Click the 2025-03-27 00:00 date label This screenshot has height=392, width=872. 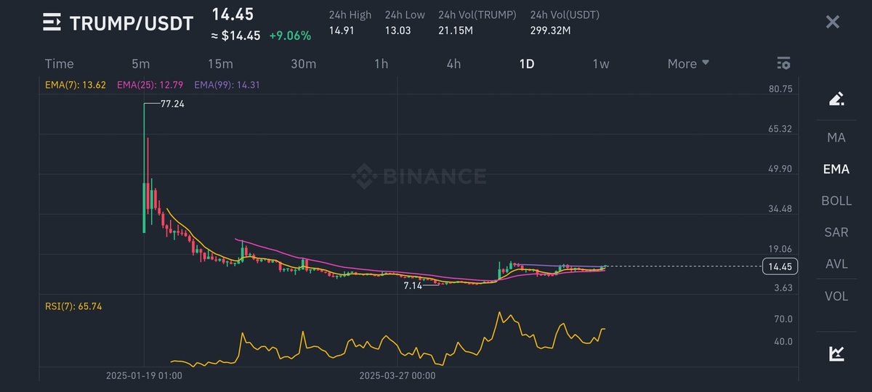[397, 376]
